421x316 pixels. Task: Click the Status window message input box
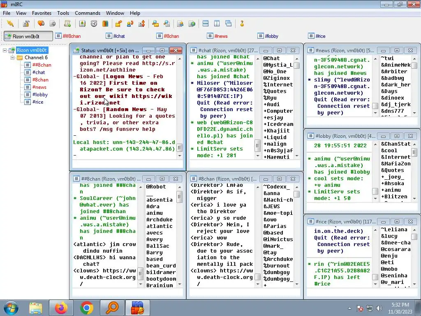(127, 164)
